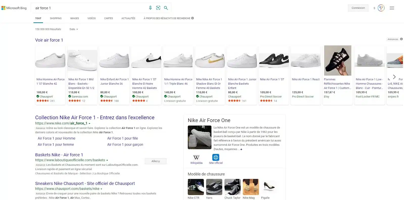Open Nike Air Force 1 Mid Blanc Sarenza product
Screen dimensions: 404x200
click(82, 75)
